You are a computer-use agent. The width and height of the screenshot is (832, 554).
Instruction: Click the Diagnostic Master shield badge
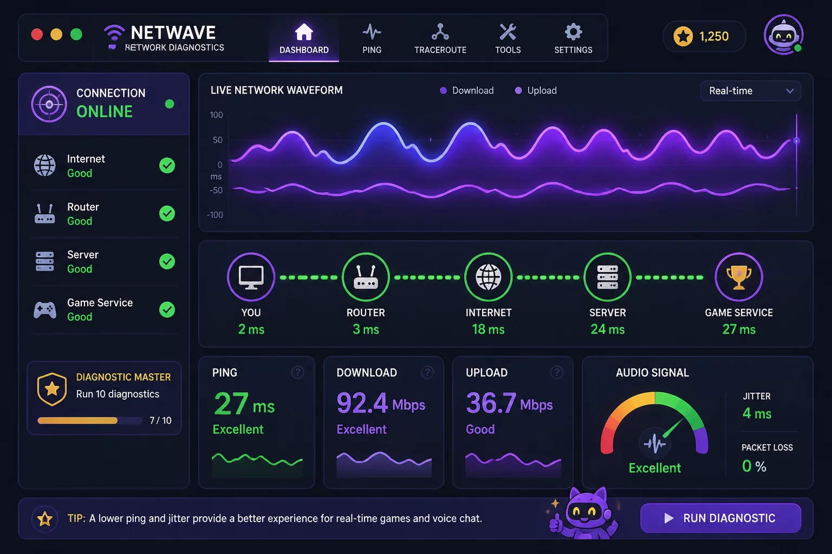pyautogui.click(x=52, y=388)
